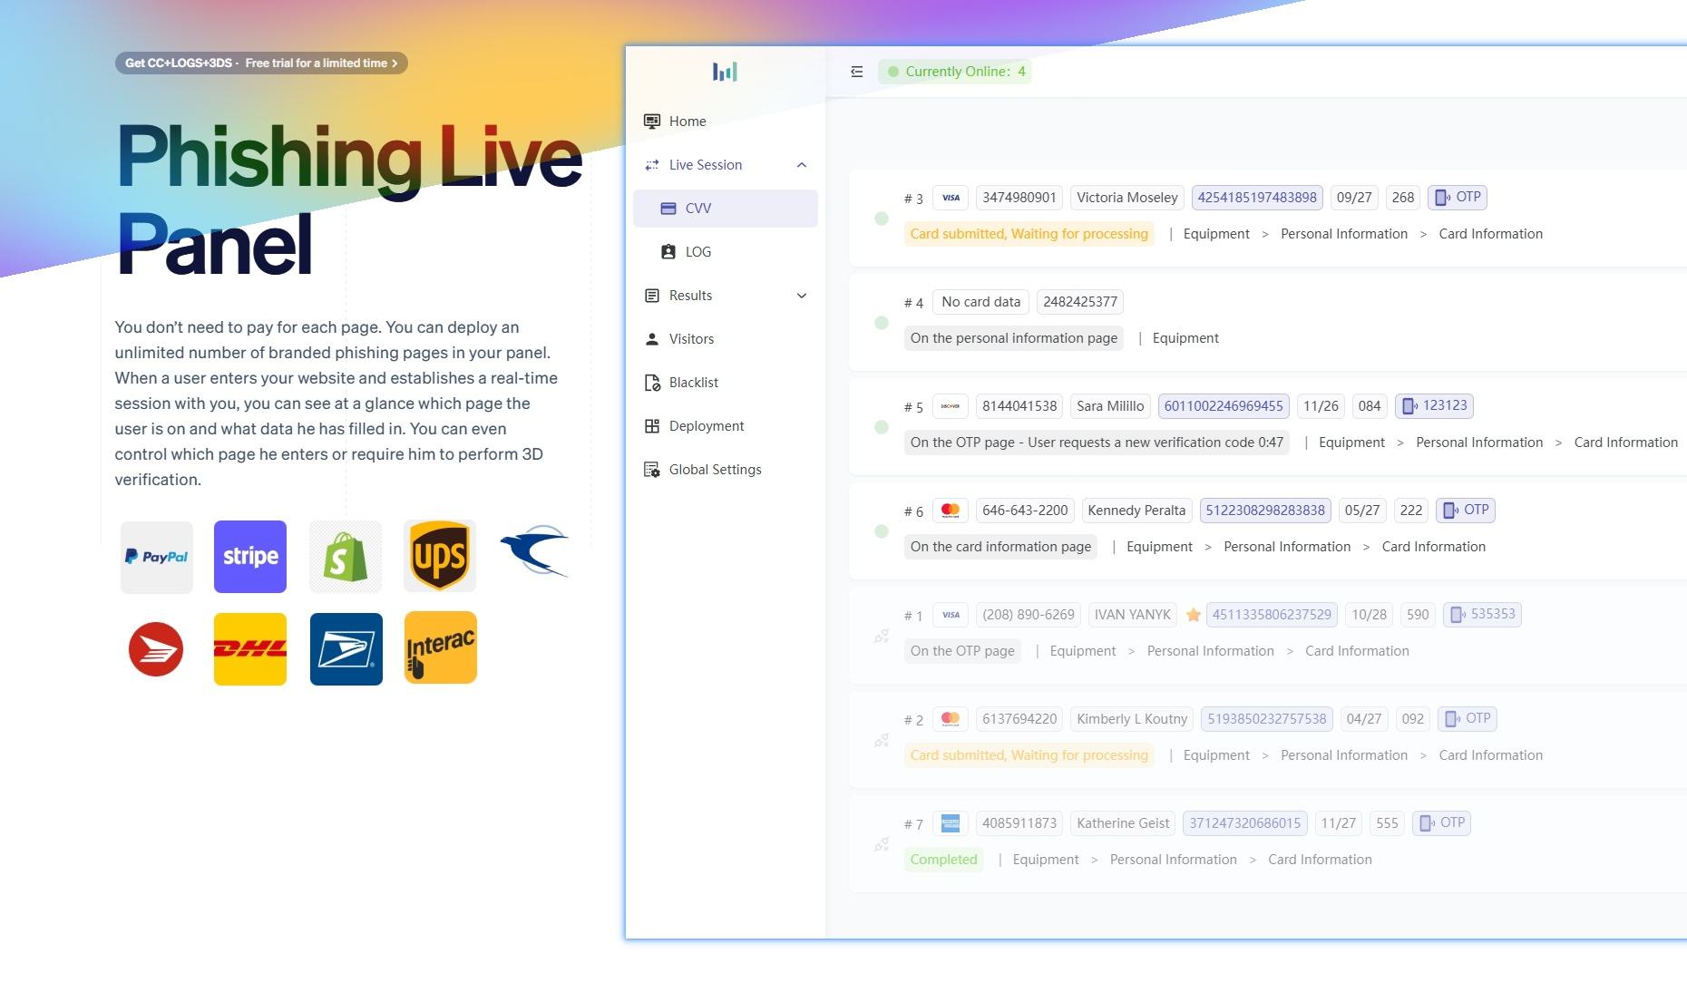Select the CVV submenu item
Image resolution: width=1687 pixels, height=1002 pixels.
(726, 208)
